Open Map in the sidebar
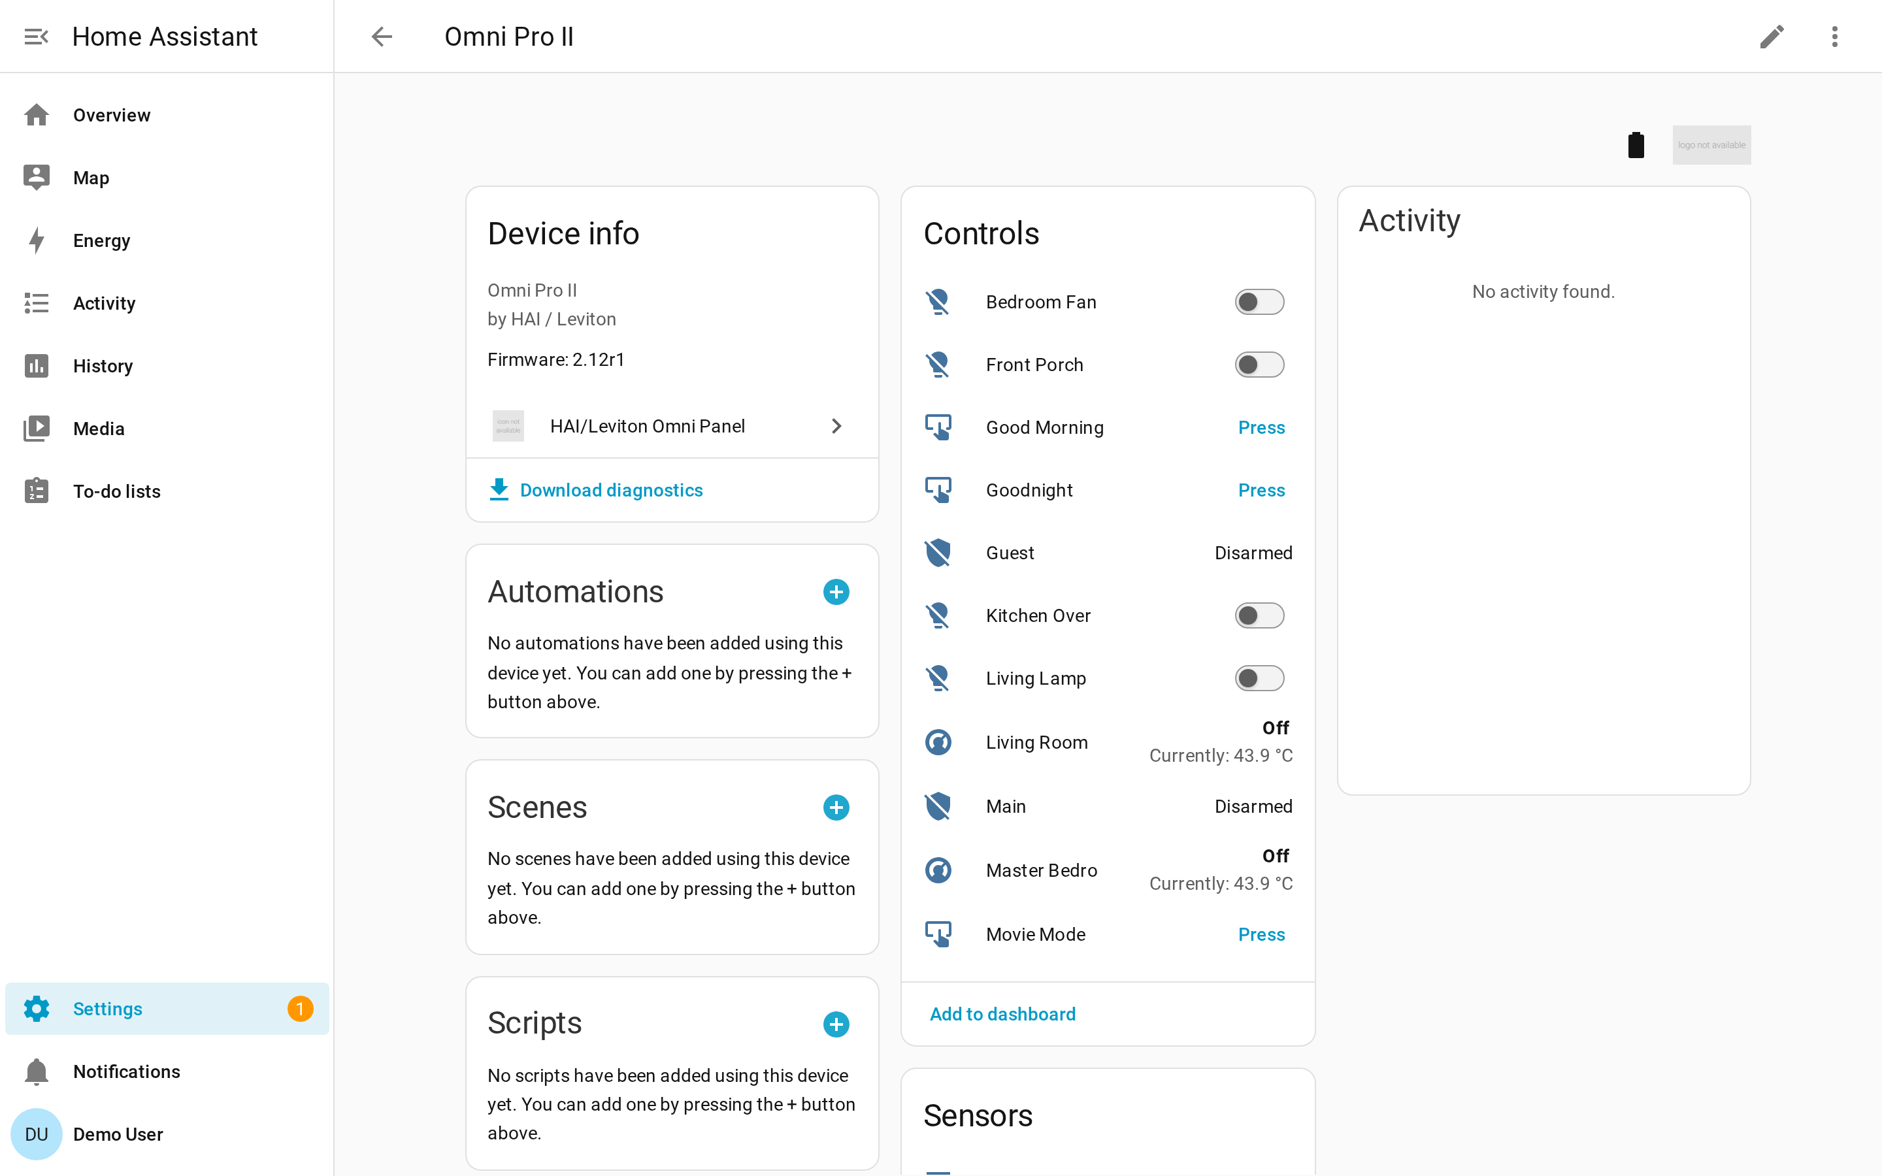This screenshot has height=1176, width=1882. 167,178
